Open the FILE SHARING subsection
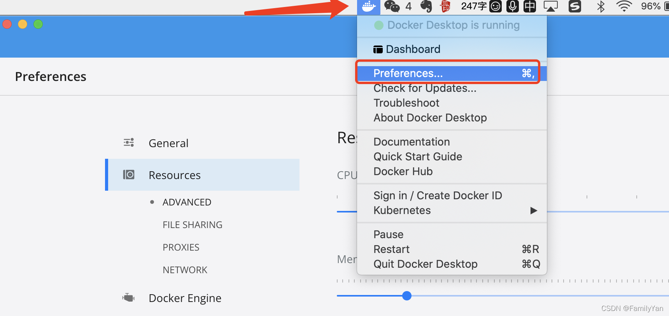 point(193,225)
